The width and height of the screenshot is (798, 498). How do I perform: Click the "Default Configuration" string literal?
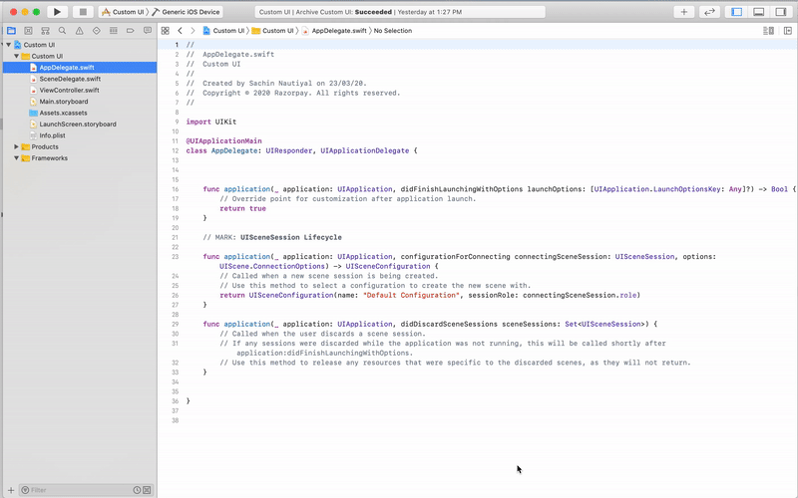click(411, 295)
